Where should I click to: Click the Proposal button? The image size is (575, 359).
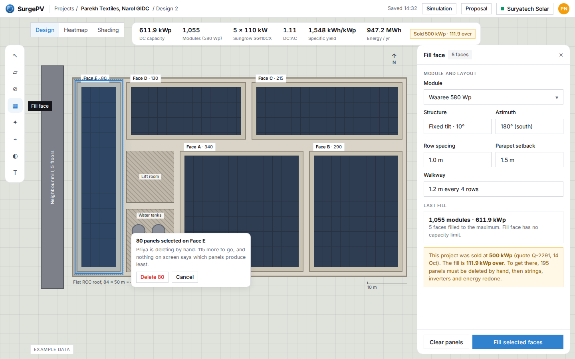click(x=476, y=8)
